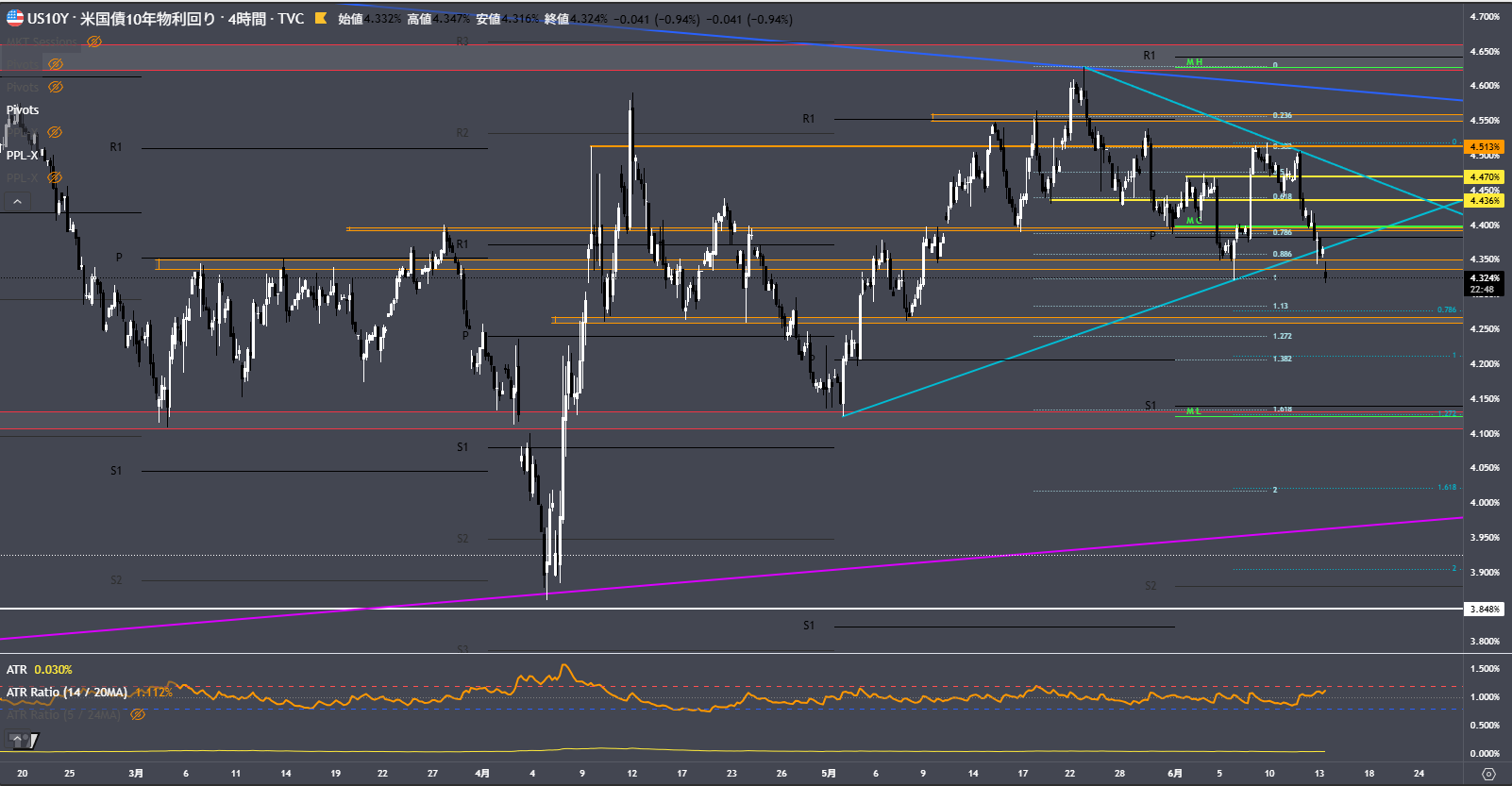Screen dimensions: 1512x786
Task: Select the ATR indicator title
Action: pos(17,669)
